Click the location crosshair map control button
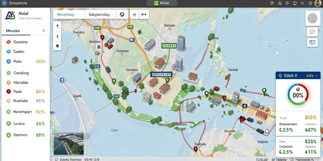The height and width of the screenshot is (161, 323). pos(57,46)
